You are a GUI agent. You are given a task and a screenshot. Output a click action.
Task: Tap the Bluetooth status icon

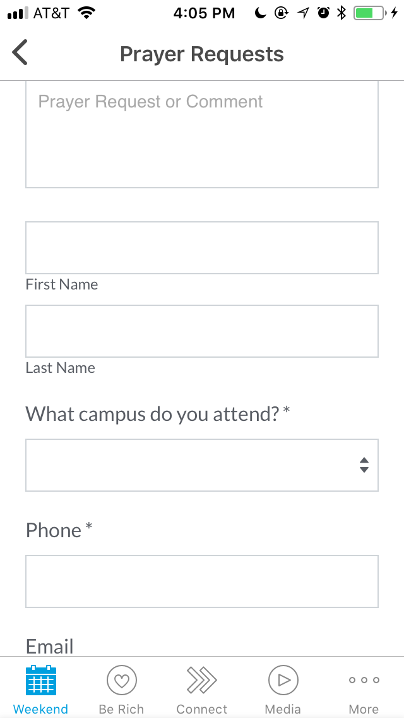(342, 13)
